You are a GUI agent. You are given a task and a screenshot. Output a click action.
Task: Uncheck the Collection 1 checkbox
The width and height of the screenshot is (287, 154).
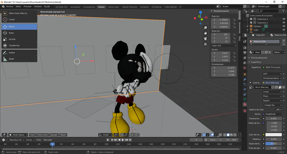coord(251,19)
